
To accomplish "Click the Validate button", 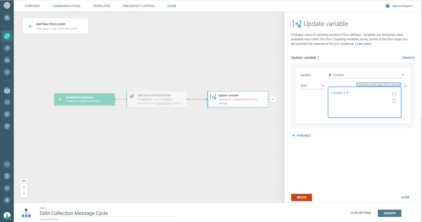I will click(x=389, y=213).
